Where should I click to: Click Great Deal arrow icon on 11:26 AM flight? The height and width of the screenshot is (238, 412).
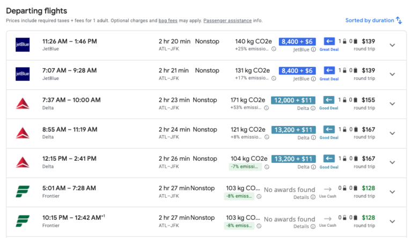pyautogui.click(x=329, y=41)
